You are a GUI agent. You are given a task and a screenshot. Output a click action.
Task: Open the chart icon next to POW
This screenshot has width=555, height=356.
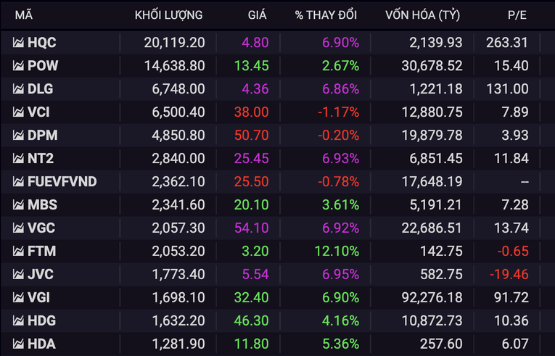pos(18,66)
